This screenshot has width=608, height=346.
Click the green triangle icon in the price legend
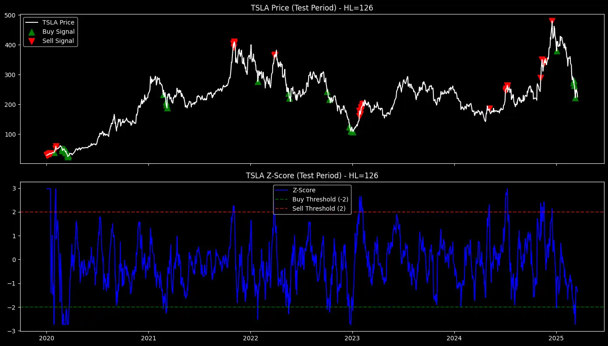(x=31, y=32)
